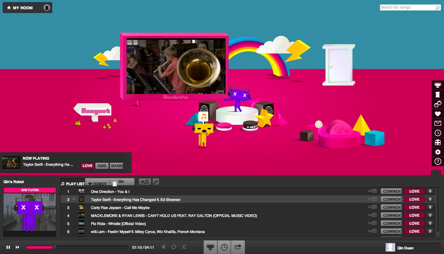Toggle the mute speaker icon

point(164,247)
